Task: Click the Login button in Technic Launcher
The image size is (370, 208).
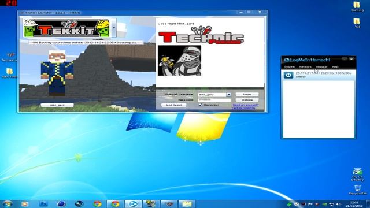Action: coord(247,94)
